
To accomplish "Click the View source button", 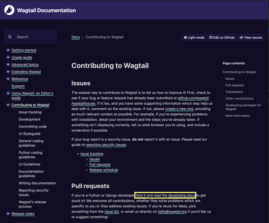I will click(251, 37).
